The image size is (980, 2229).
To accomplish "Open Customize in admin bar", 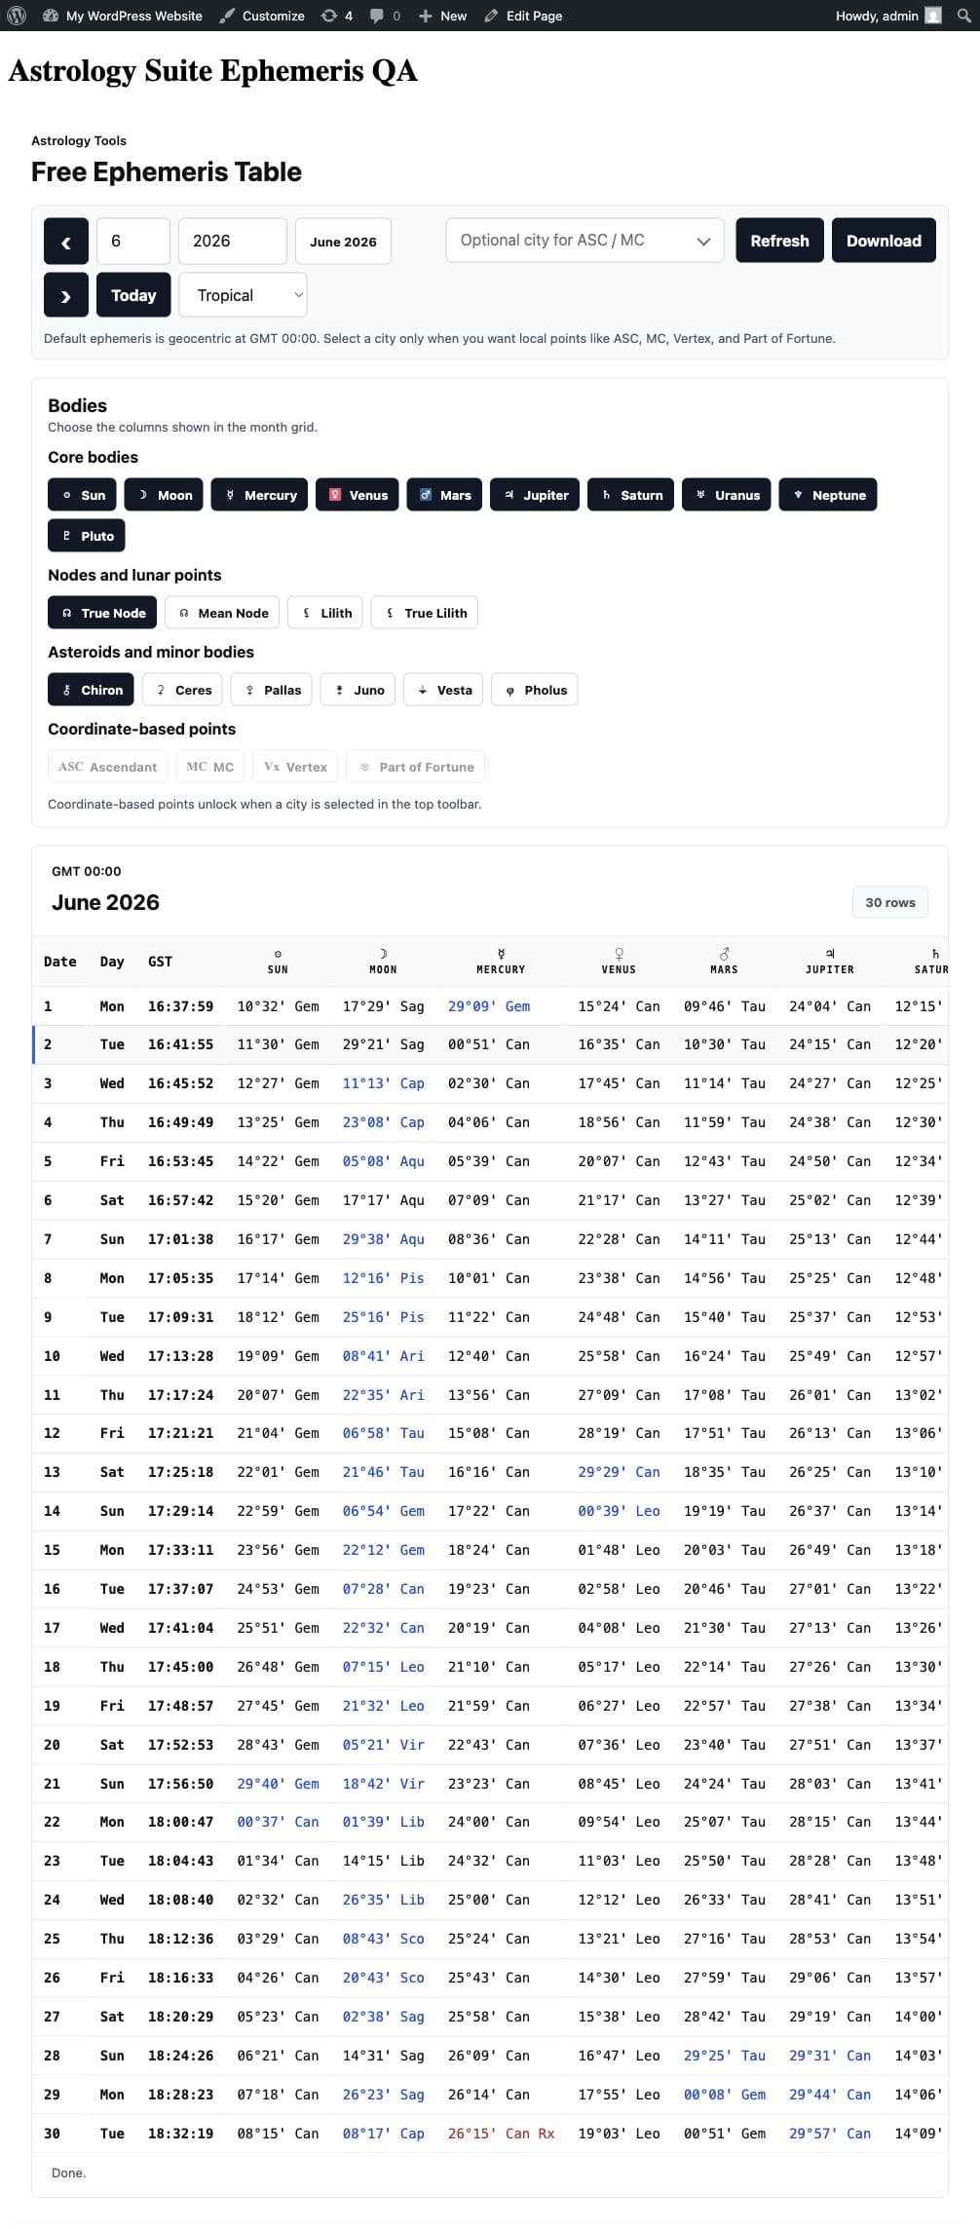I will pyautogui.click(x=262, y=16).
